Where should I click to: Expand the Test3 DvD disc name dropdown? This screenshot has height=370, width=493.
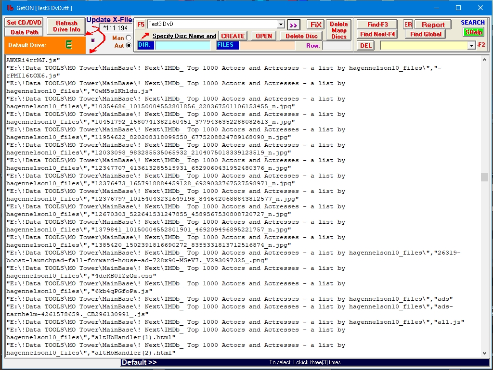pyautogui.click(x=281, y=25)
